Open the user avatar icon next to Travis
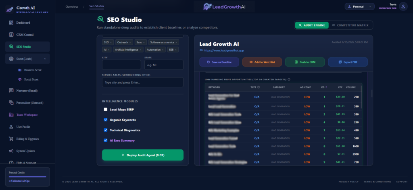Viewport: 413px width, 190px height. (403, 6)
